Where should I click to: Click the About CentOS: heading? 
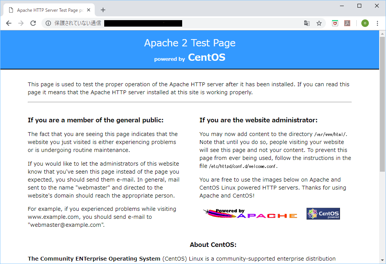(213, 245)
